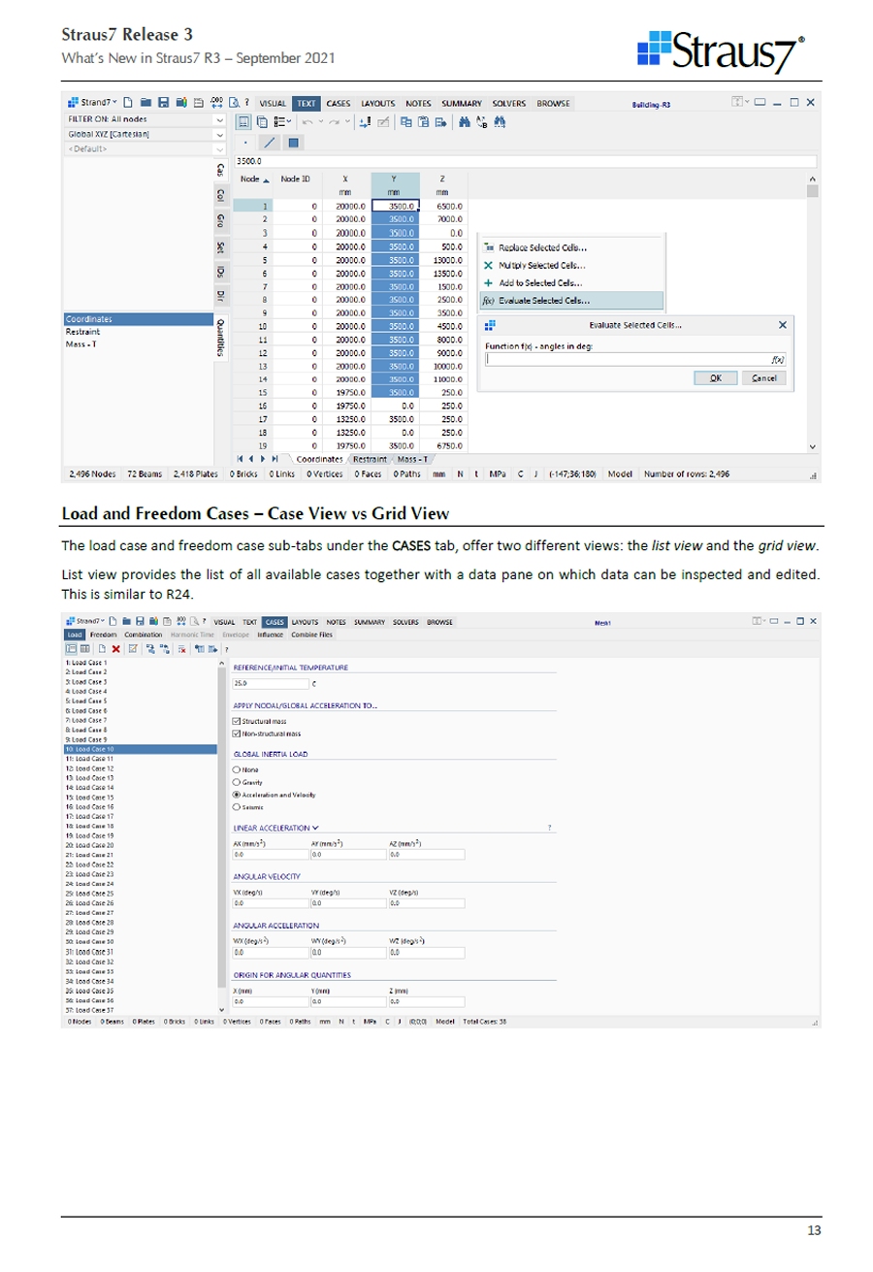Click the new load case icon
The height and width of the screenshot is (1272, 873).
click(x=101, y=647)
